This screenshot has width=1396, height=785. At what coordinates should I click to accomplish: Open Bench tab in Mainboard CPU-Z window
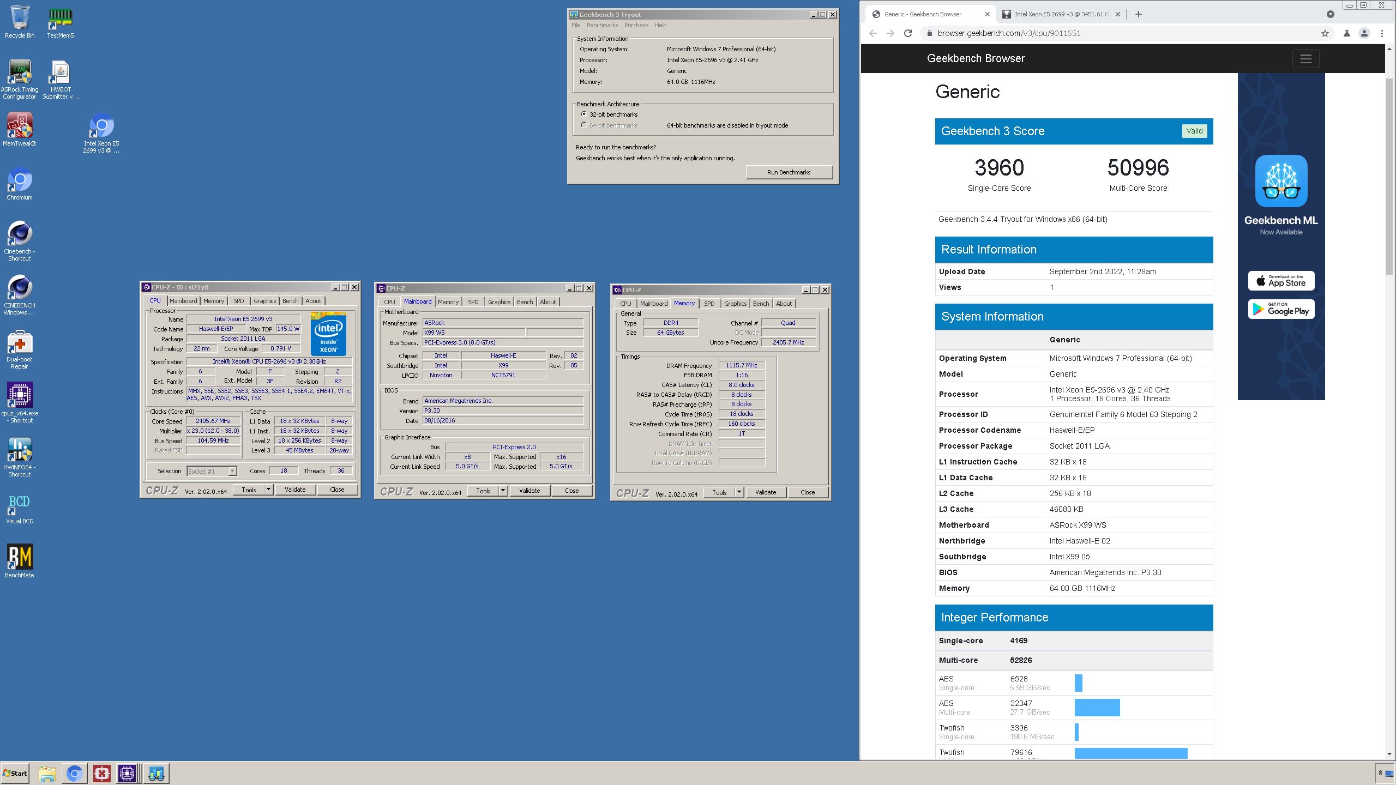pos(525,302)
